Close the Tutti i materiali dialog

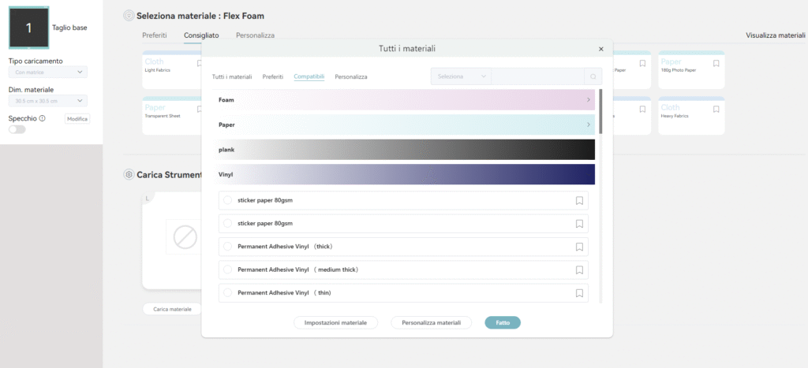click(x=601, y=49)
